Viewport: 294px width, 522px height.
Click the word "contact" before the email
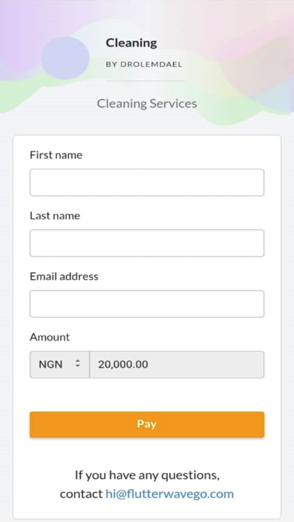(x=81, y=493)
